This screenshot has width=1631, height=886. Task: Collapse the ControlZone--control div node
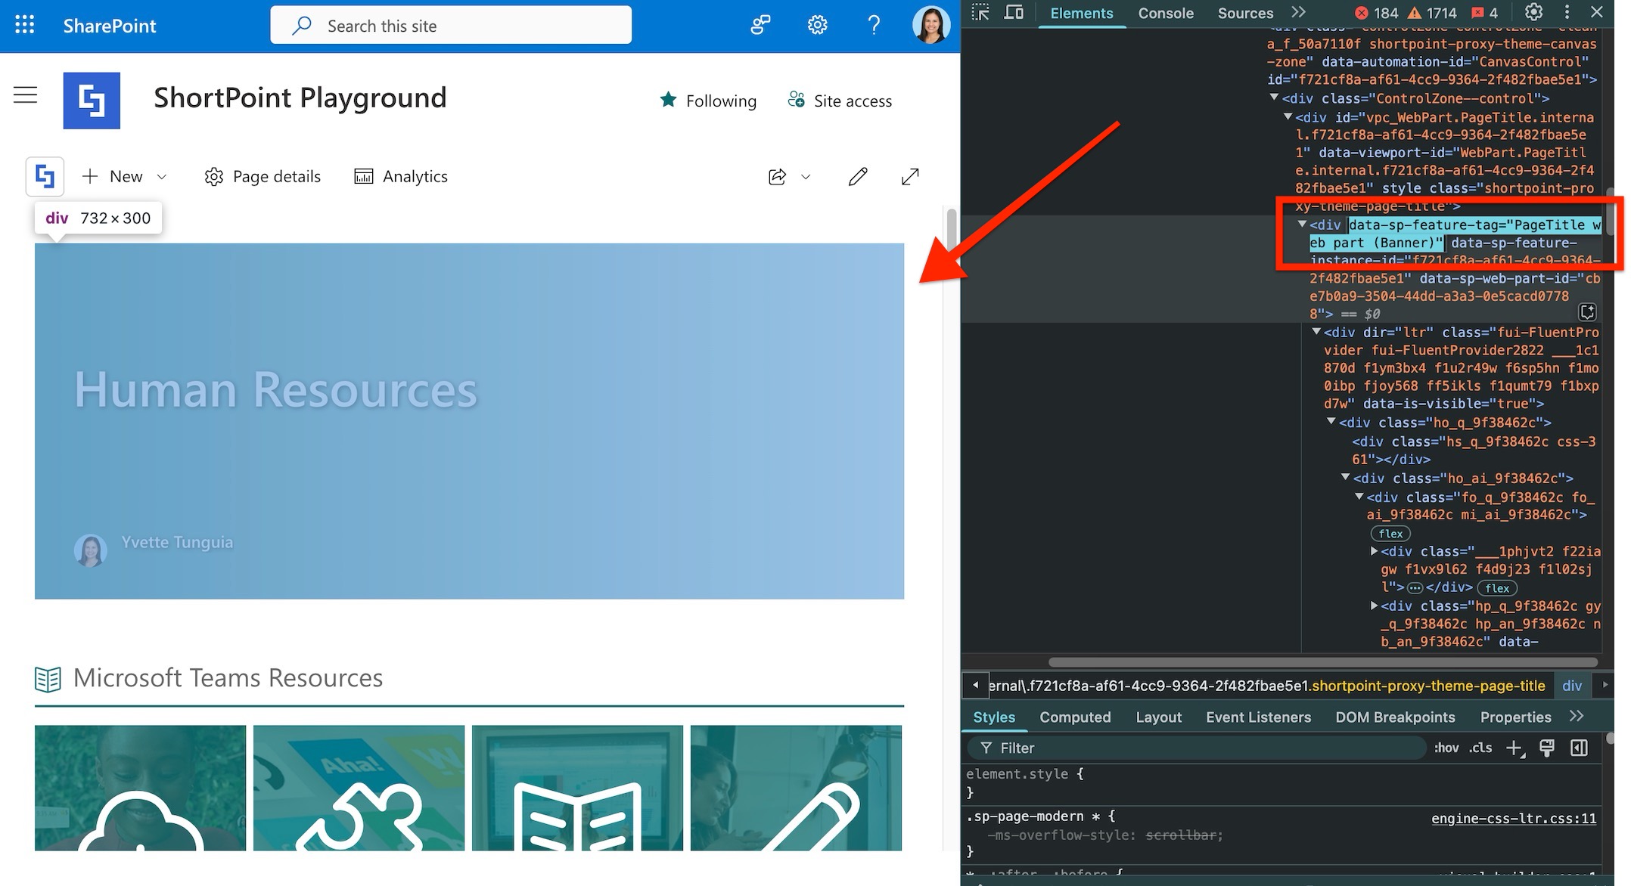click(1275, 98)
